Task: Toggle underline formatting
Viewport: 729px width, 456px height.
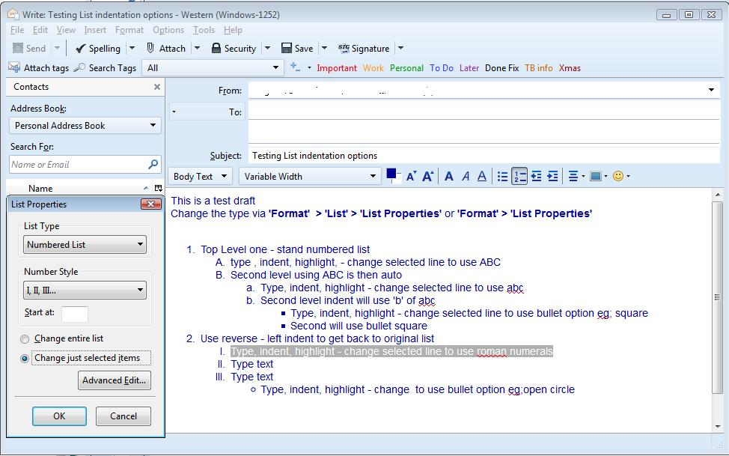Action: (482, 177)
